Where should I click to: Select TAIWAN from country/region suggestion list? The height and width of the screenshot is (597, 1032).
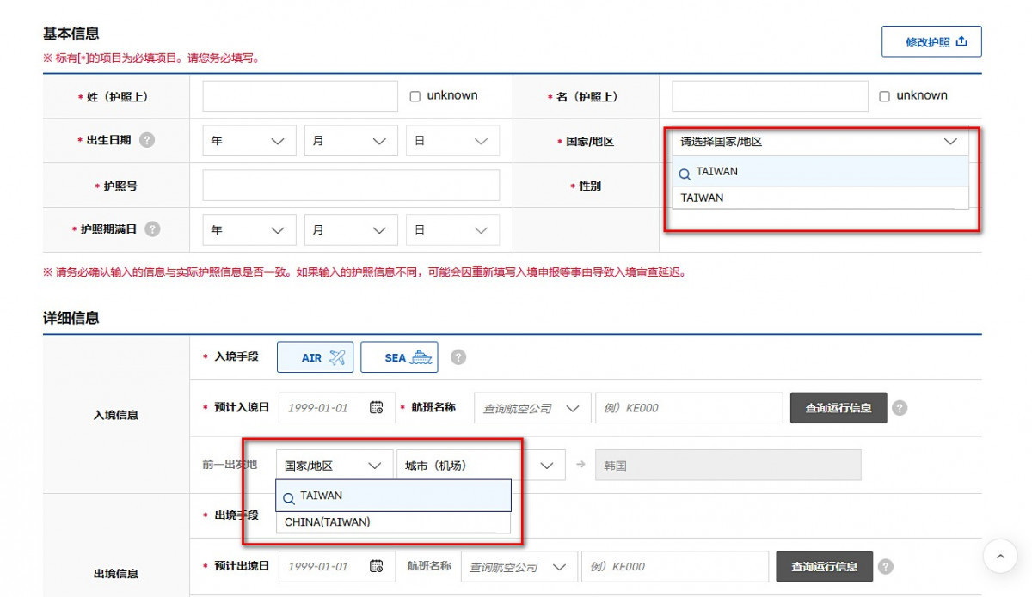click(x=701, y=198)
